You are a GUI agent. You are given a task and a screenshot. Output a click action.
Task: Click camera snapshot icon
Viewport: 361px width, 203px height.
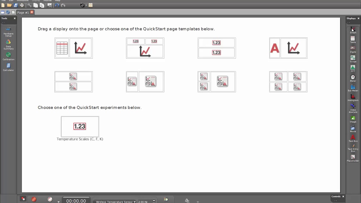click(x=82, y=5)
